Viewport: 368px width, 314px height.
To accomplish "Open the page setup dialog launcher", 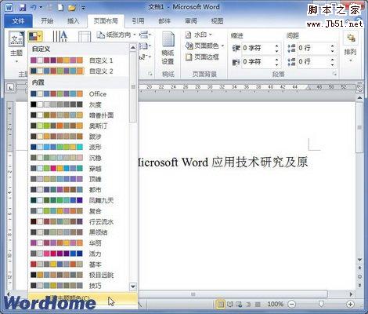I will 150,74.
